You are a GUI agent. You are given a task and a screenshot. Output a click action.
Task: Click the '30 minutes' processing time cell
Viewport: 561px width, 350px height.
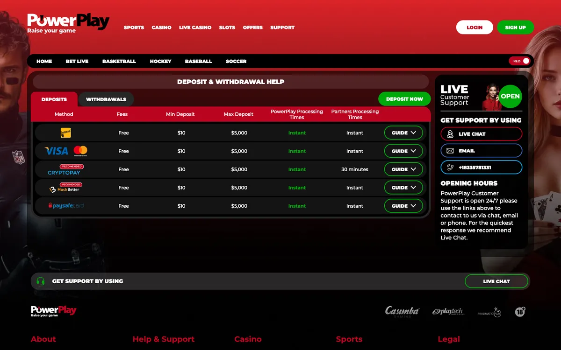(355, 169)
